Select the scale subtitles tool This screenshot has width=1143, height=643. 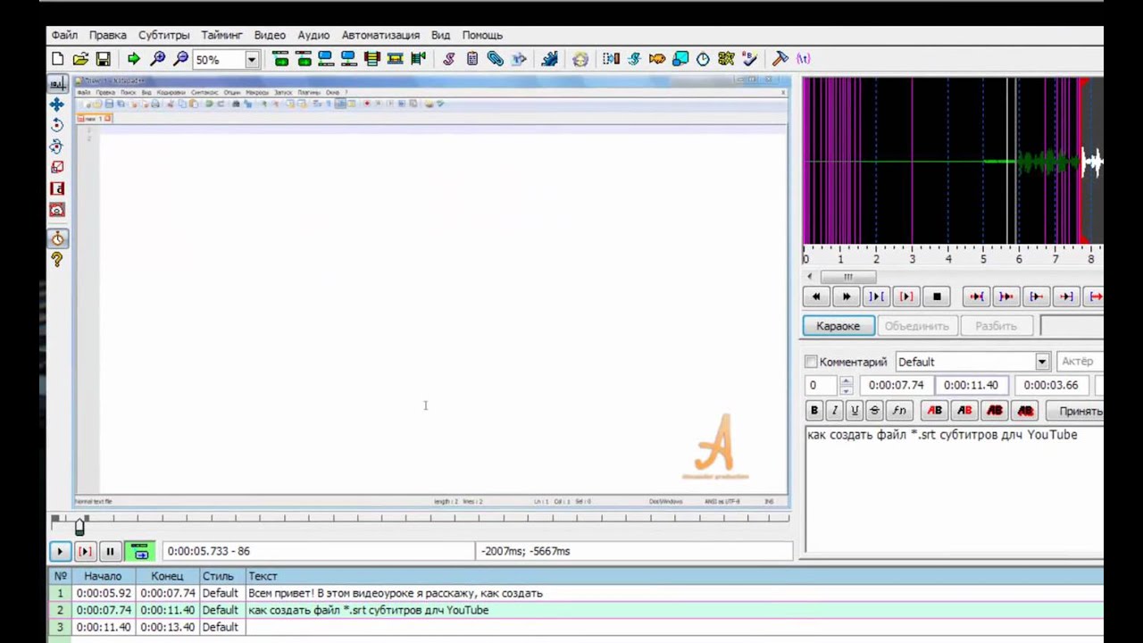[57, 167]
